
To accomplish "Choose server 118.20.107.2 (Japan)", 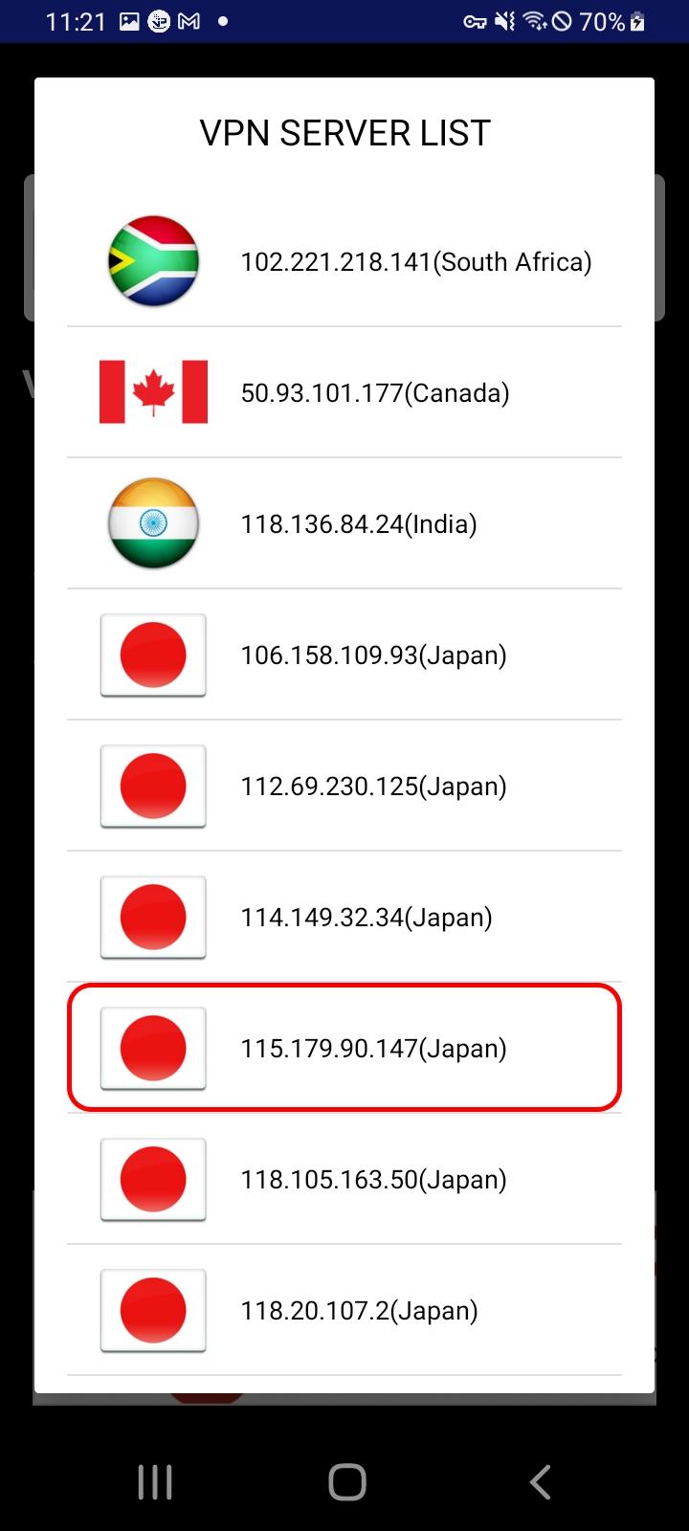I will pos(344,1310).
